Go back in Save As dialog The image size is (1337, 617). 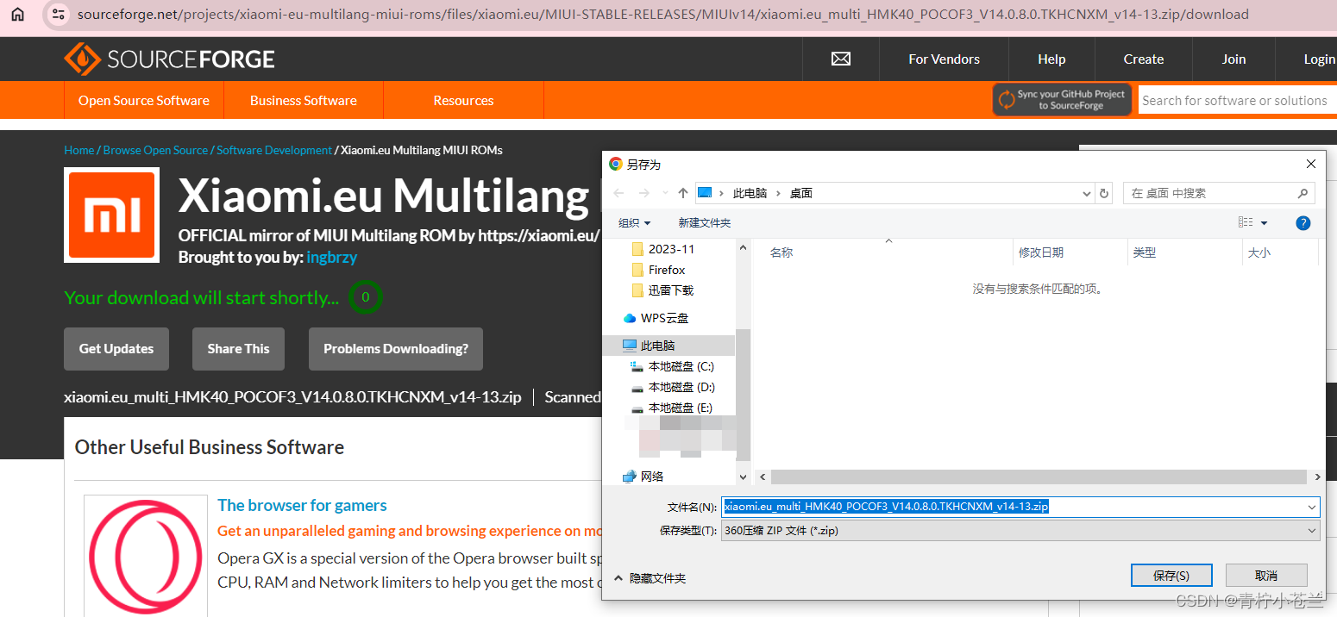[618, 193]
